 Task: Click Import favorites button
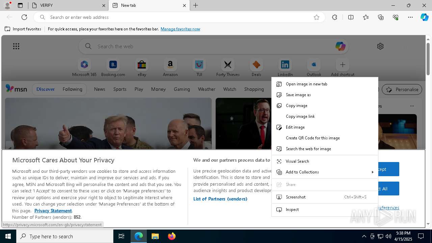[23, 29]
